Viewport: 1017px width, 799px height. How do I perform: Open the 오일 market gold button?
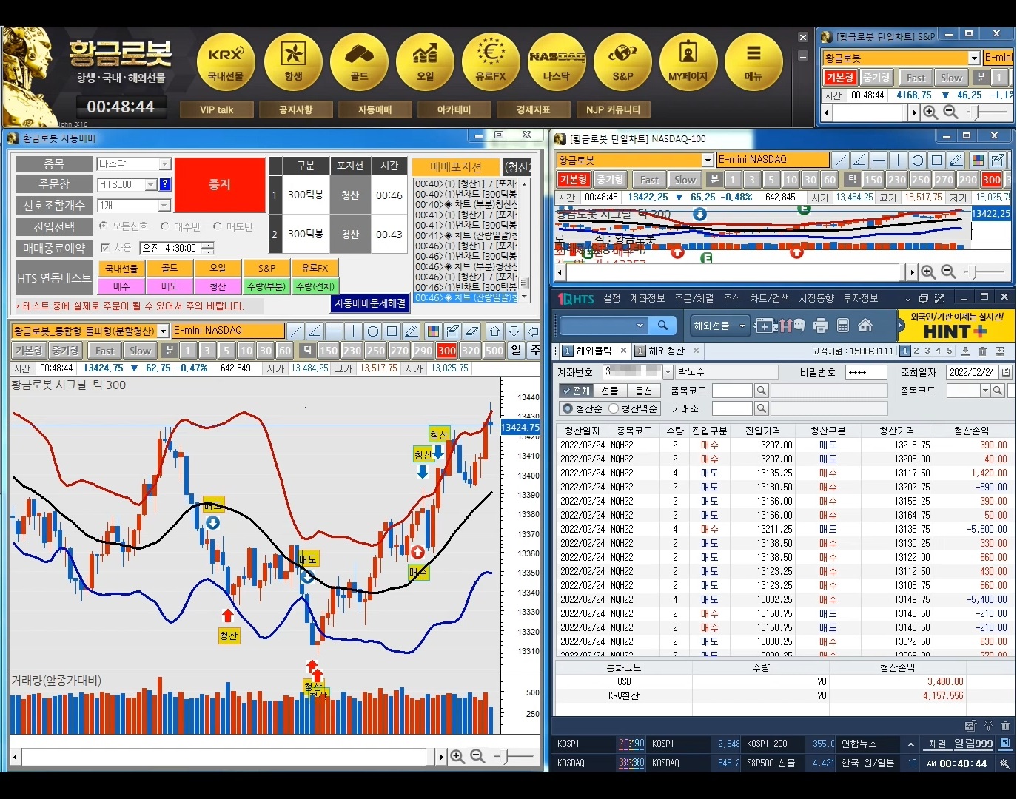coord(425,62)
